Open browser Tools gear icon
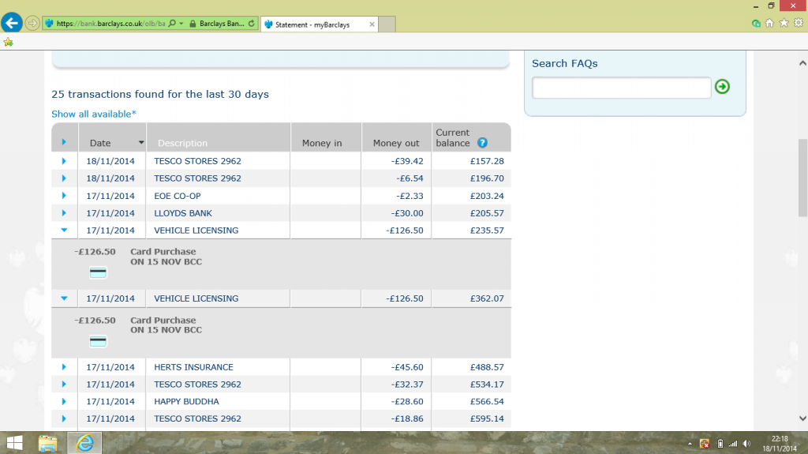 point(799,23)
